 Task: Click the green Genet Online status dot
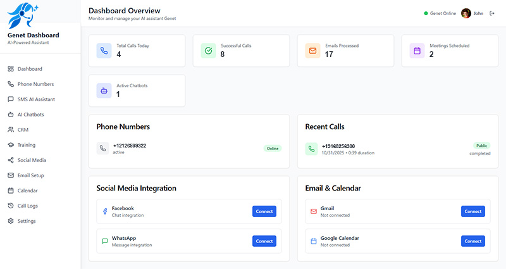[x=426, y=13]
